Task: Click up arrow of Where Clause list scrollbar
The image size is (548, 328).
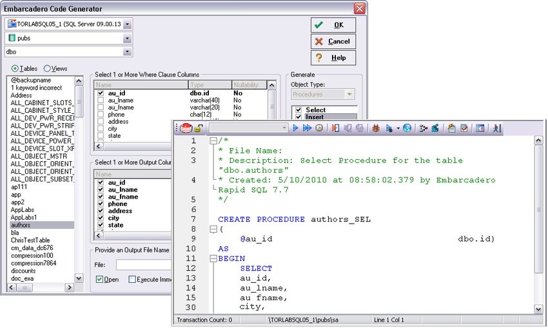Action: tap(271, 85)
